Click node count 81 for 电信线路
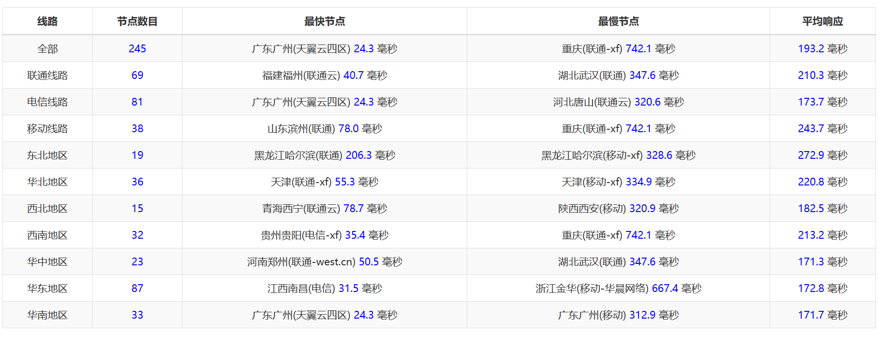 [137, 102]
